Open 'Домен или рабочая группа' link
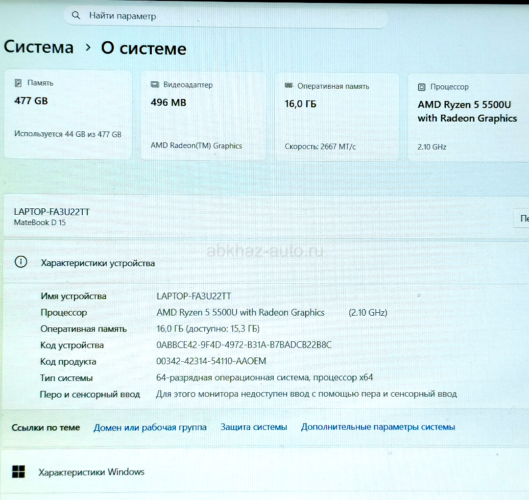The height and width of the screenshot is (500, 529). click(150, 427)
